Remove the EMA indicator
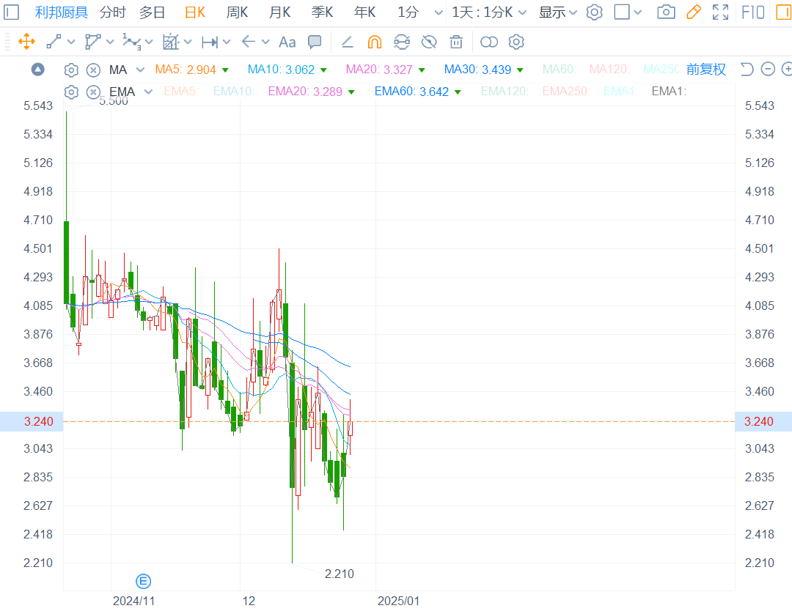Screen dimensions: 792x611 (93, 92)
